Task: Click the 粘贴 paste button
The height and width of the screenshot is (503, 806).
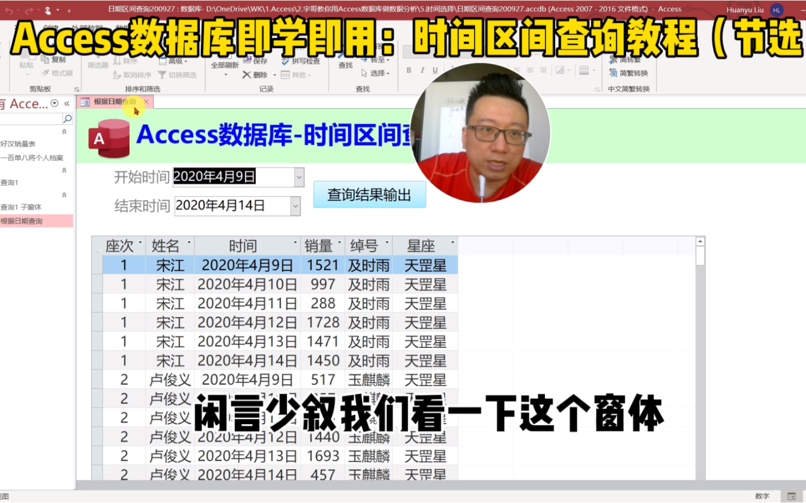Action: coord(26,65)
